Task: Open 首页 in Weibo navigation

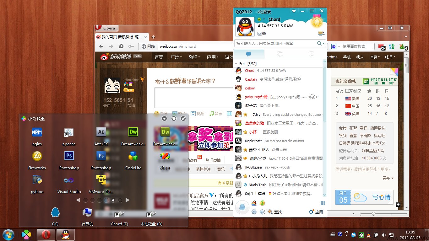Action: (x=159, y=57)
